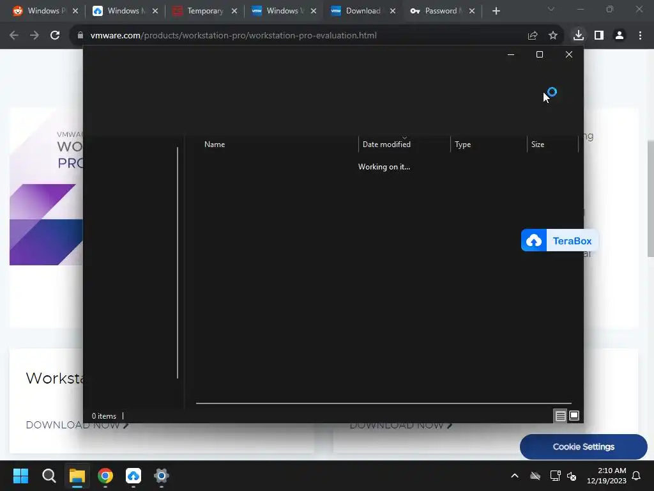Open the Windows Start menu

20,476
